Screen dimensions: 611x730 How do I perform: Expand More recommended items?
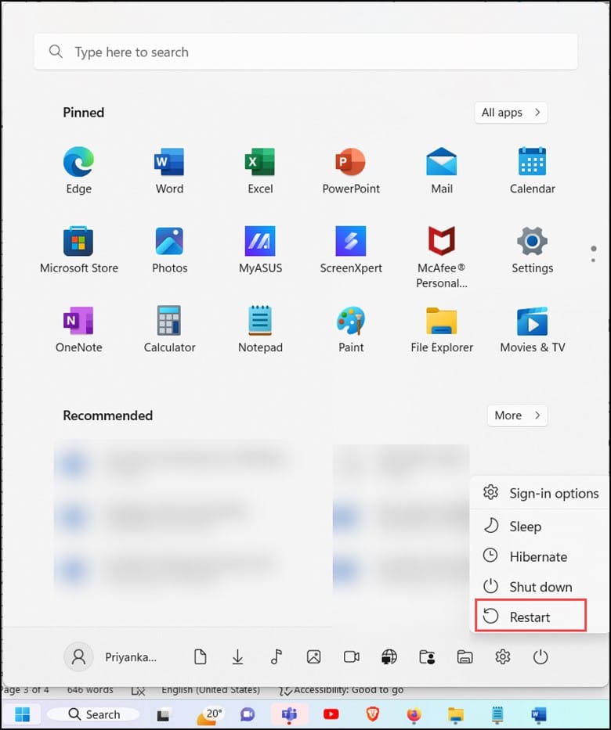pos(517,415)
